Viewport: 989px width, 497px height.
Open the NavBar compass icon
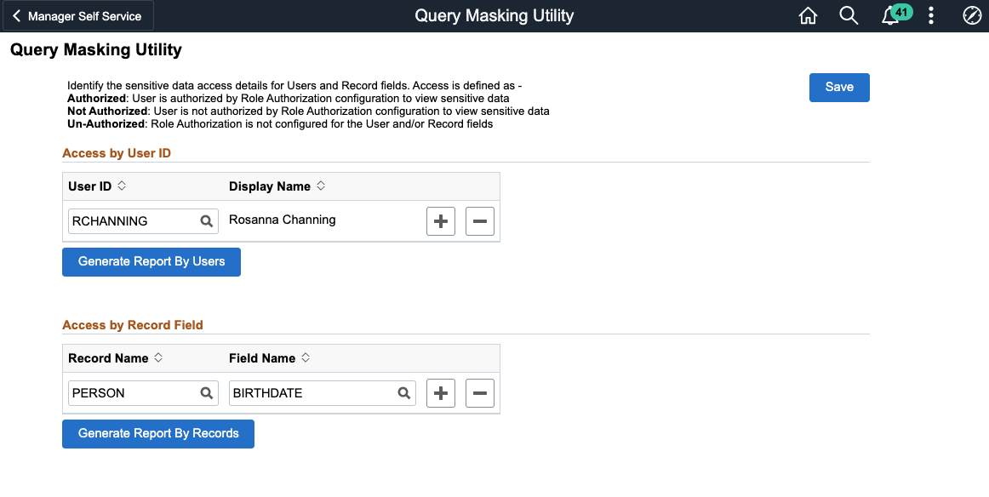[x=971, y=16]
